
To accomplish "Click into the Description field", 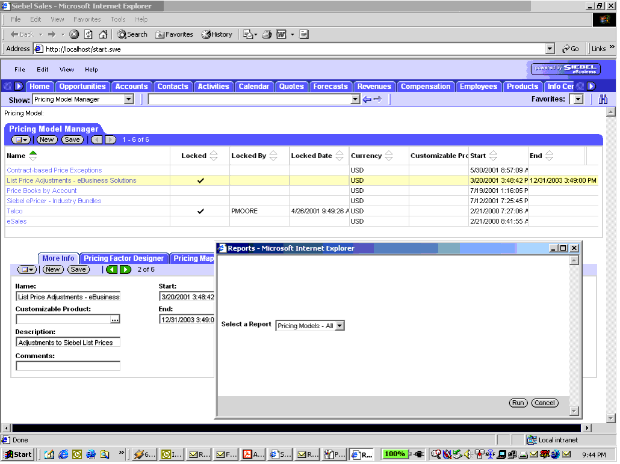I will point(67,343).
